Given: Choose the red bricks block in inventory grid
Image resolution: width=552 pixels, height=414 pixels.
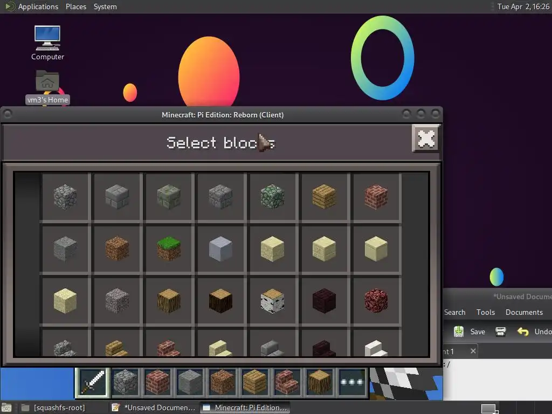Looking at the screenshot, I should 376,197.
